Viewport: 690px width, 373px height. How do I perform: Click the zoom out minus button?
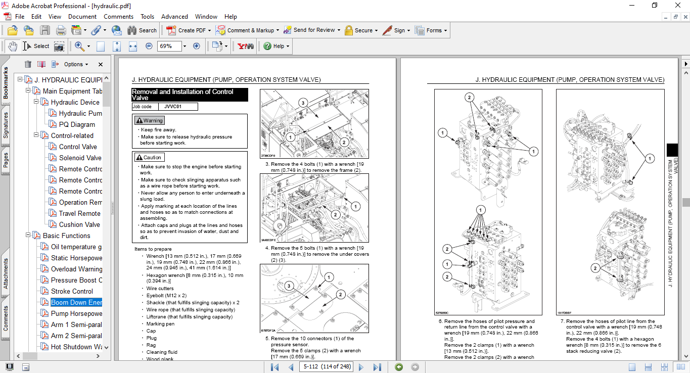click(x=149, y=46)
